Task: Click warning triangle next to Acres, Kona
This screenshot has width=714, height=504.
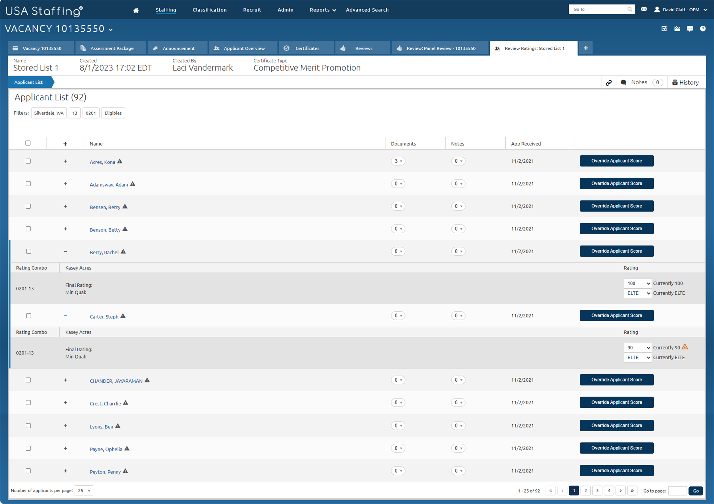Action: point(120,161)
